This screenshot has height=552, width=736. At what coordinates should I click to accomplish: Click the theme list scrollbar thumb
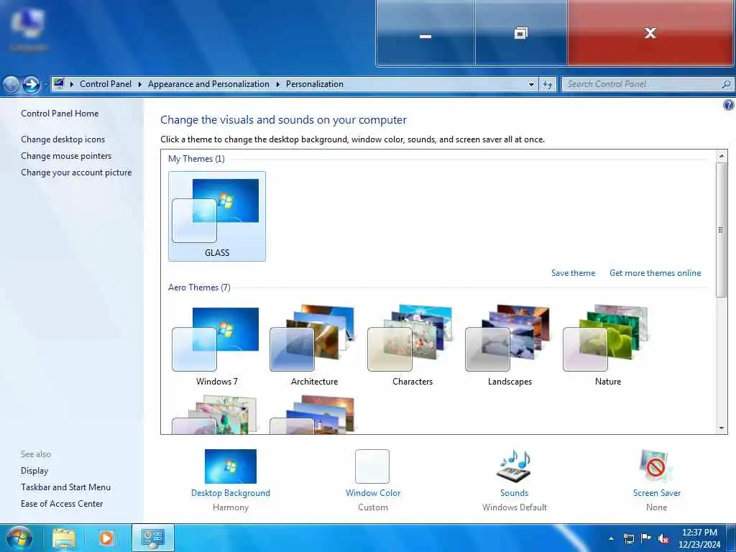click(x=722, y=229)
